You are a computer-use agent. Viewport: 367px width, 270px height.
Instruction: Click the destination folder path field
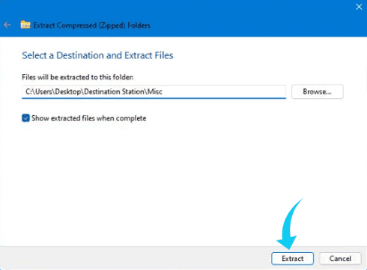(154, 92)
